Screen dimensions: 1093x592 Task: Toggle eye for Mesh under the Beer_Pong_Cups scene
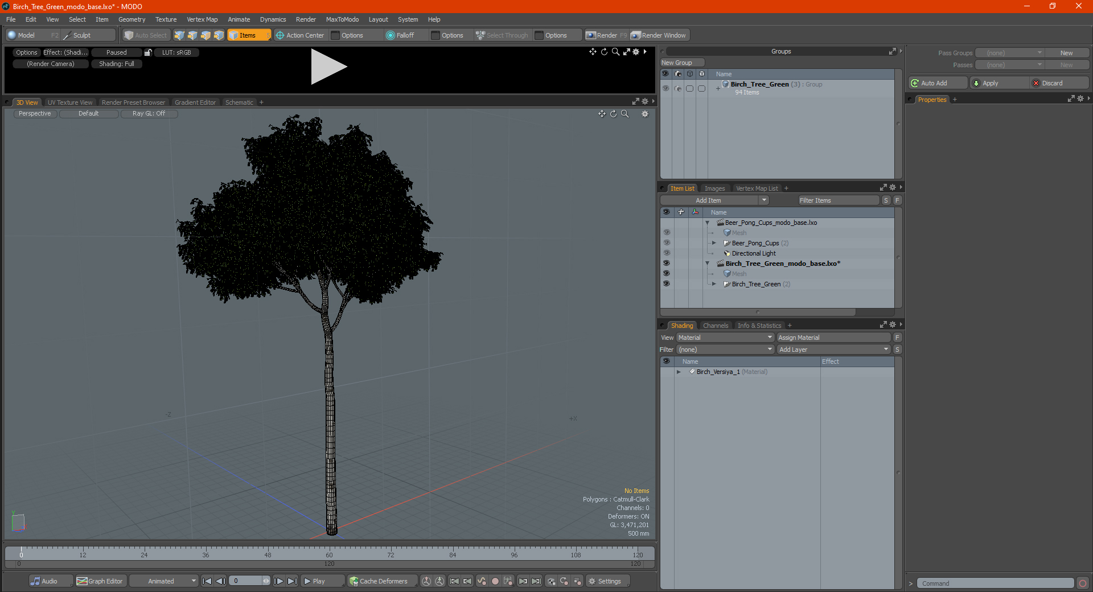pos(667,233)
